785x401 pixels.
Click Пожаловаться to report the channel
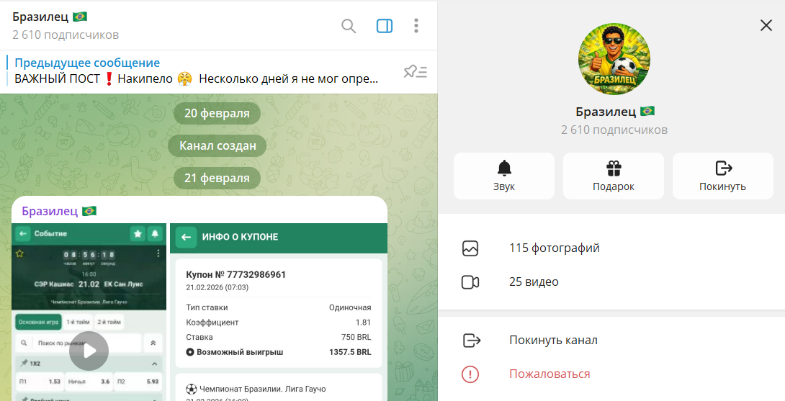[549, 374]
